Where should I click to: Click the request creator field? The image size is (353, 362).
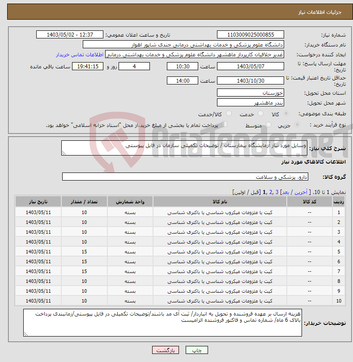coord(195,55)
